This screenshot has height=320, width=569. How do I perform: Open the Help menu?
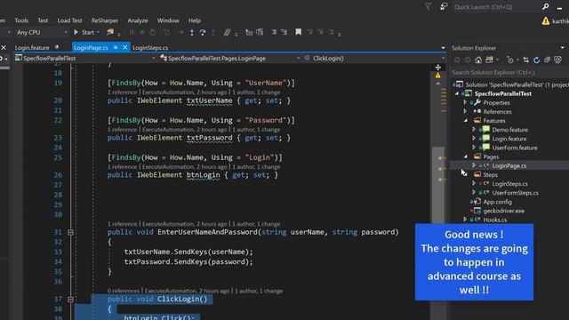tap(195, 20)
